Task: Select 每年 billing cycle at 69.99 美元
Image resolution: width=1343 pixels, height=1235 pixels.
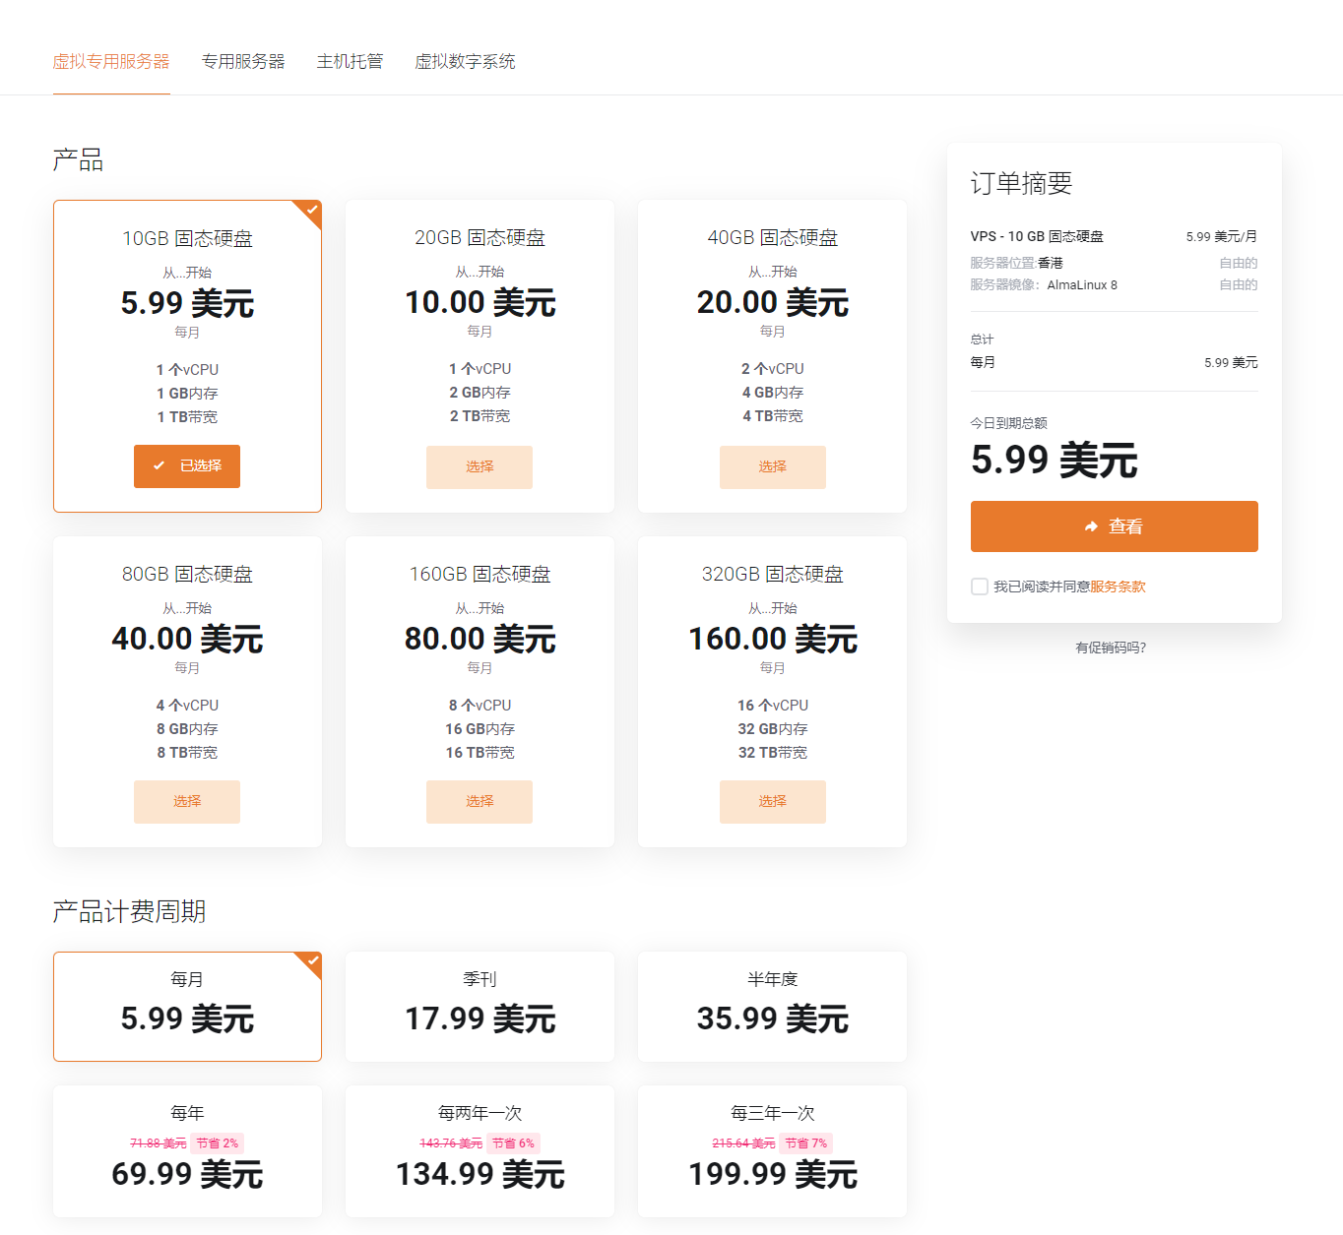Action: point(187,1151)
